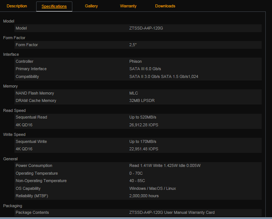
Task: Select Windows / MacOS / Linux value
Action: [x=152, y=188]
